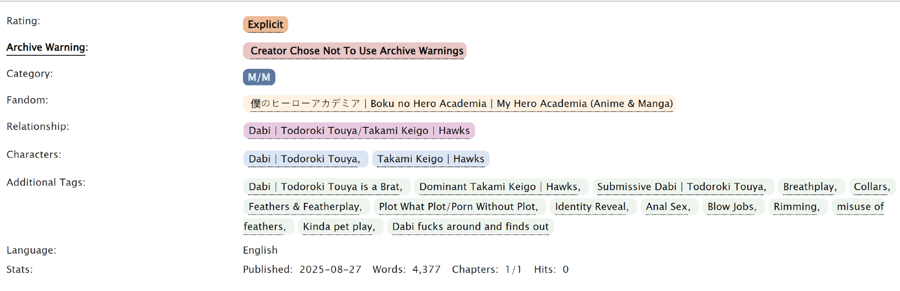This screenshot has width=900, height=291.
Task: Click the Breathplay additional tag
Action: coord(809,187)
